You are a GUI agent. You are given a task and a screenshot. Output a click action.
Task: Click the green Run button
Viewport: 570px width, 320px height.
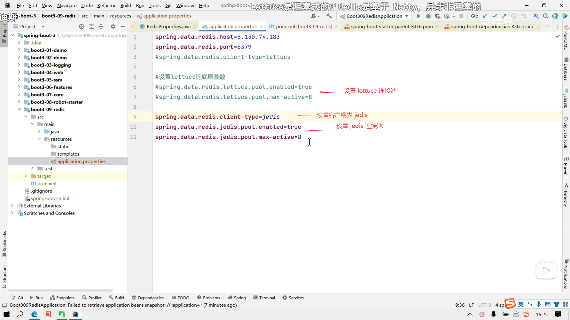(x=419, y=16)
